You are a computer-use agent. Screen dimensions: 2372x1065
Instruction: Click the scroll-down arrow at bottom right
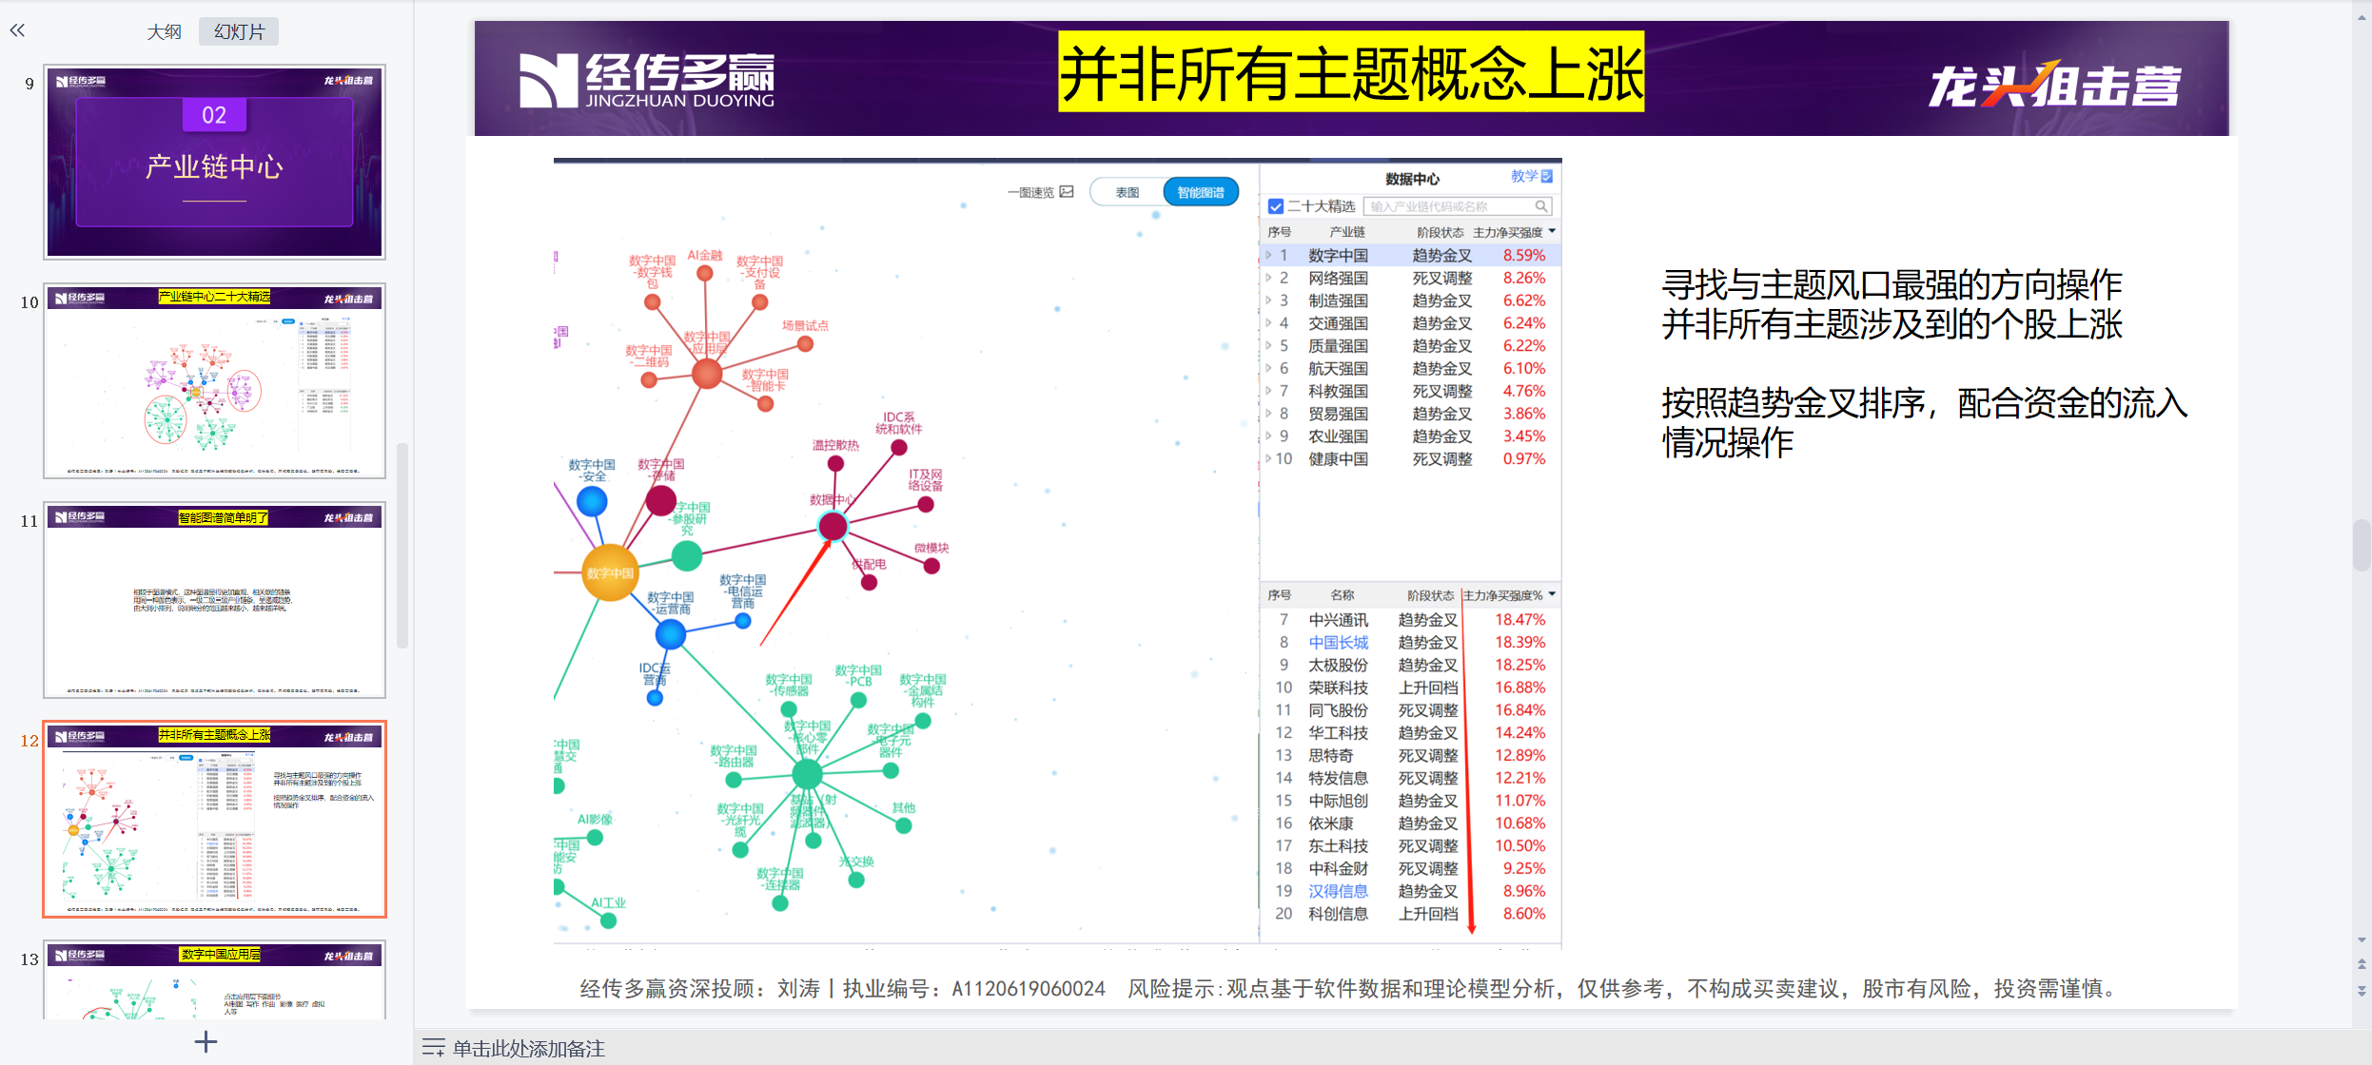tap(2362, 939)
